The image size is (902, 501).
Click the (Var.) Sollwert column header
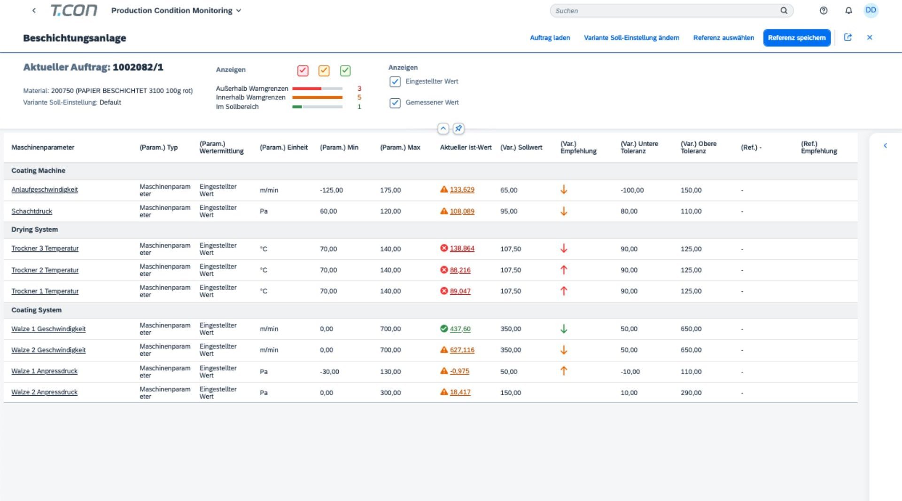click(521, 148)
